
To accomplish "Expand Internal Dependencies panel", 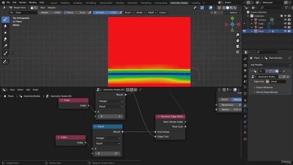I will [x=266, y=92].
